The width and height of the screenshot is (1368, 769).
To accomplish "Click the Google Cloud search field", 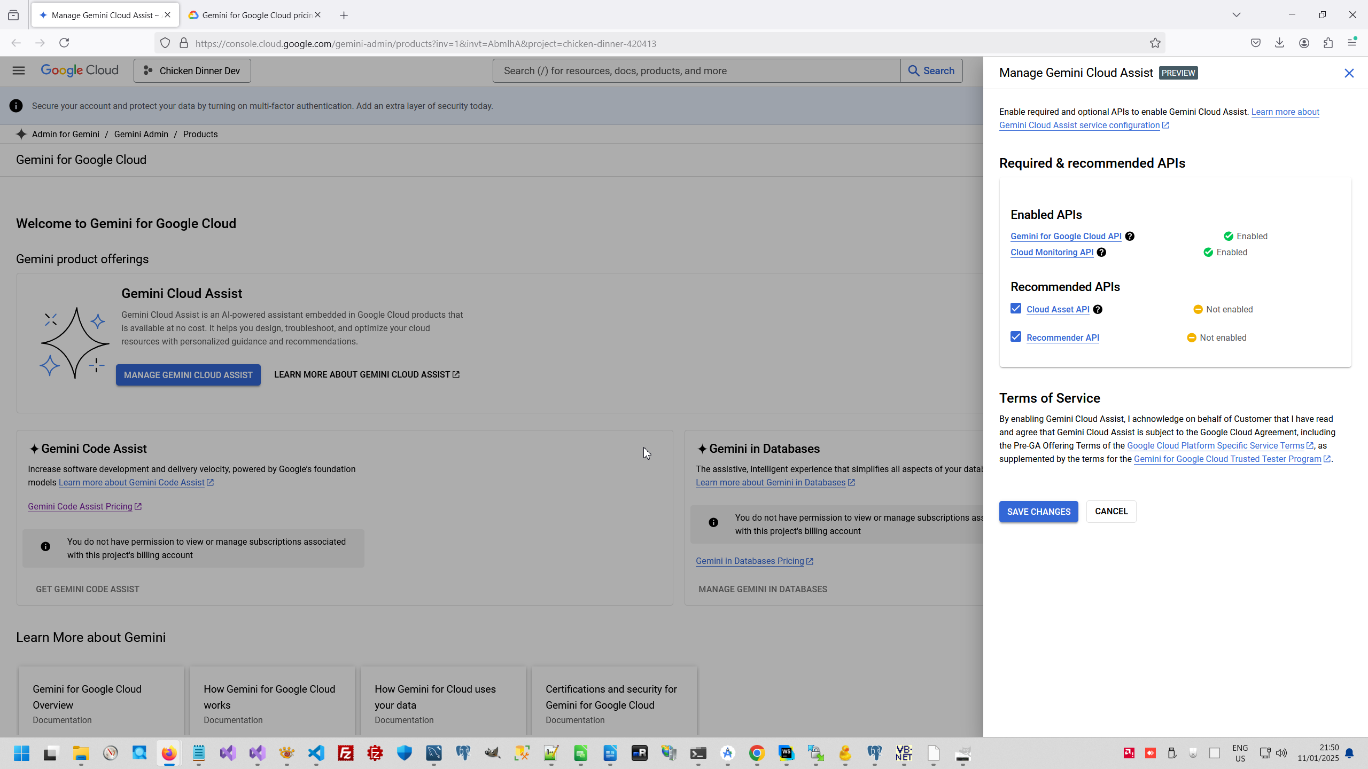I will point(696,71).
